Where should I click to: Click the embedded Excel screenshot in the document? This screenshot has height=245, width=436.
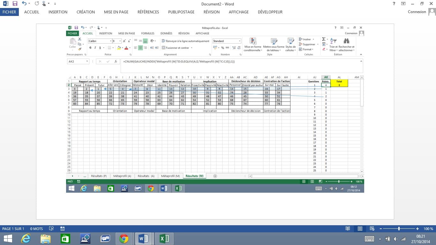[x=215, y=108]
